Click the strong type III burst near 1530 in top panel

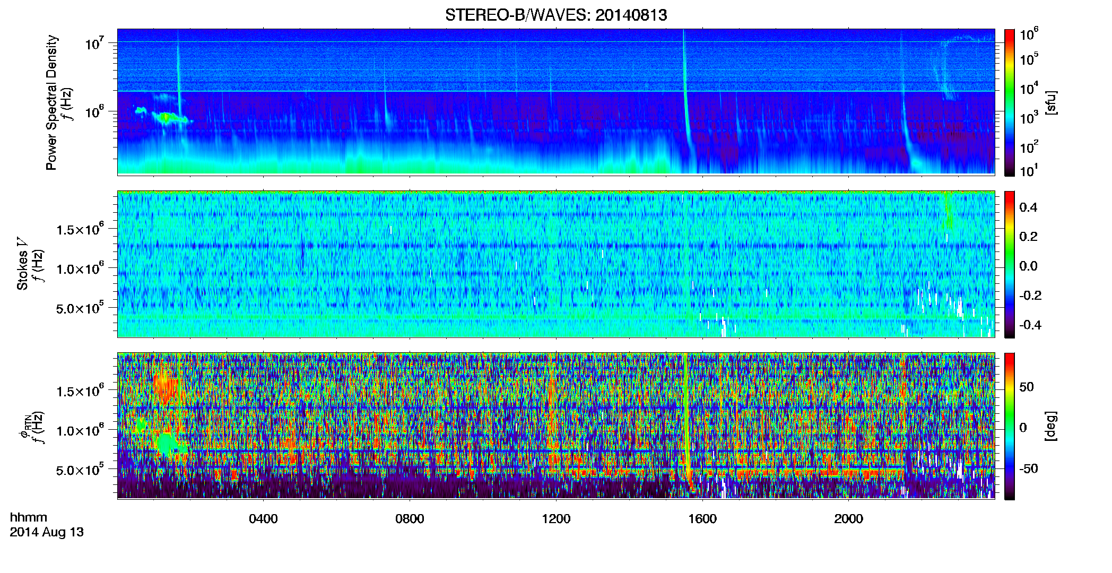coord(687,101)
